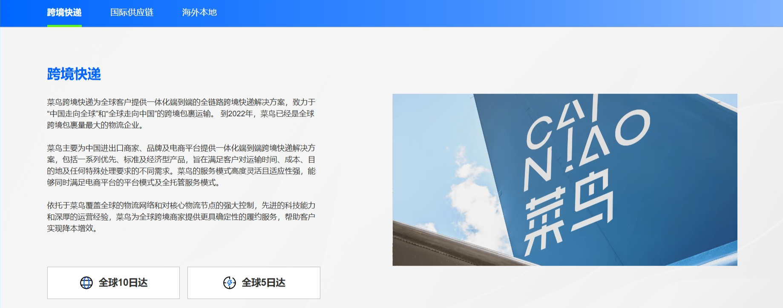Click the lightning icon beside 全球5日达
Screen dimensions: 783x308
click(230, 283)
